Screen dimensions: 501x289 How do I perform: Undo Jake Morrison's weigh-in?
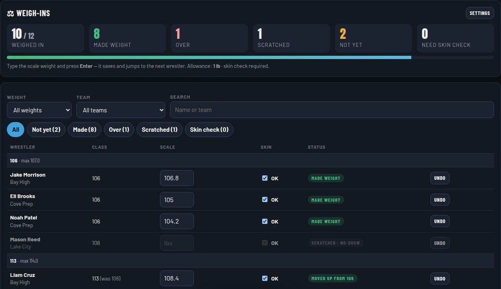[x=440, y=178]
